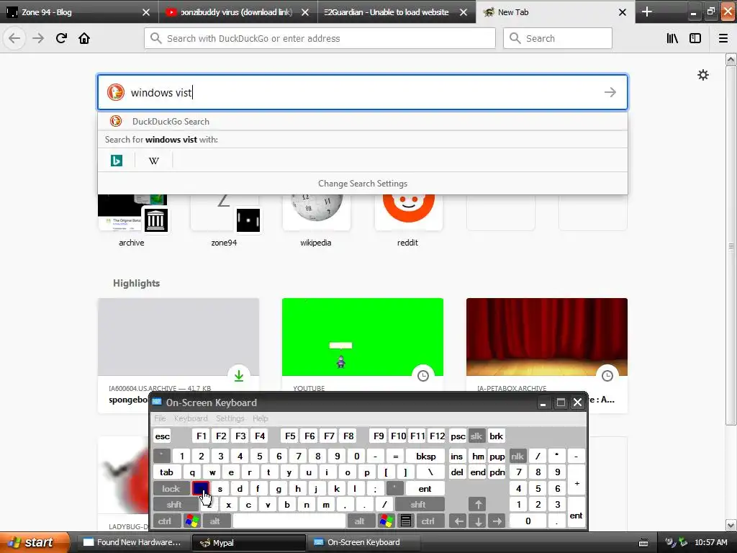Click the address bar field

[x=320, y=38]
